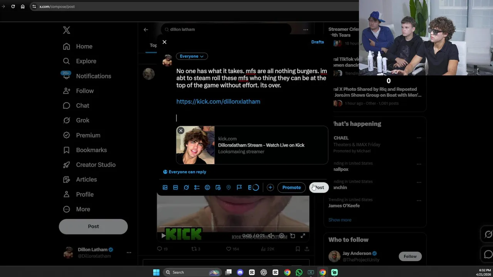Screen dimensions: 493x277
Task: Reply to the post with 19 comments
Action: (162, 249)
